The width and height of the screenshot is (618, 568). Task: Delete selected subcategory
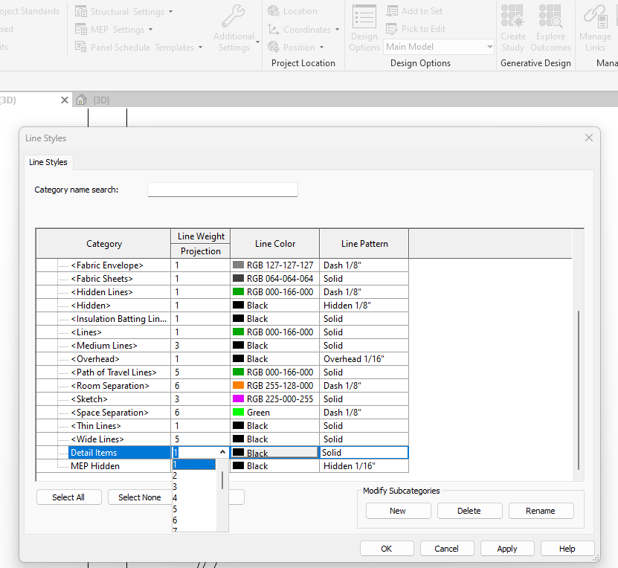coord(469,511)
